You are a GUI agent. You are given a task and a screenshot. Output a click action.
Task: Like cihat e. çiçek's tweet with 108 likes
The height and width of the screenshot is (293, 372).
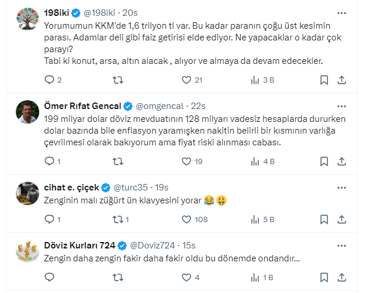[x=186, y=219]
